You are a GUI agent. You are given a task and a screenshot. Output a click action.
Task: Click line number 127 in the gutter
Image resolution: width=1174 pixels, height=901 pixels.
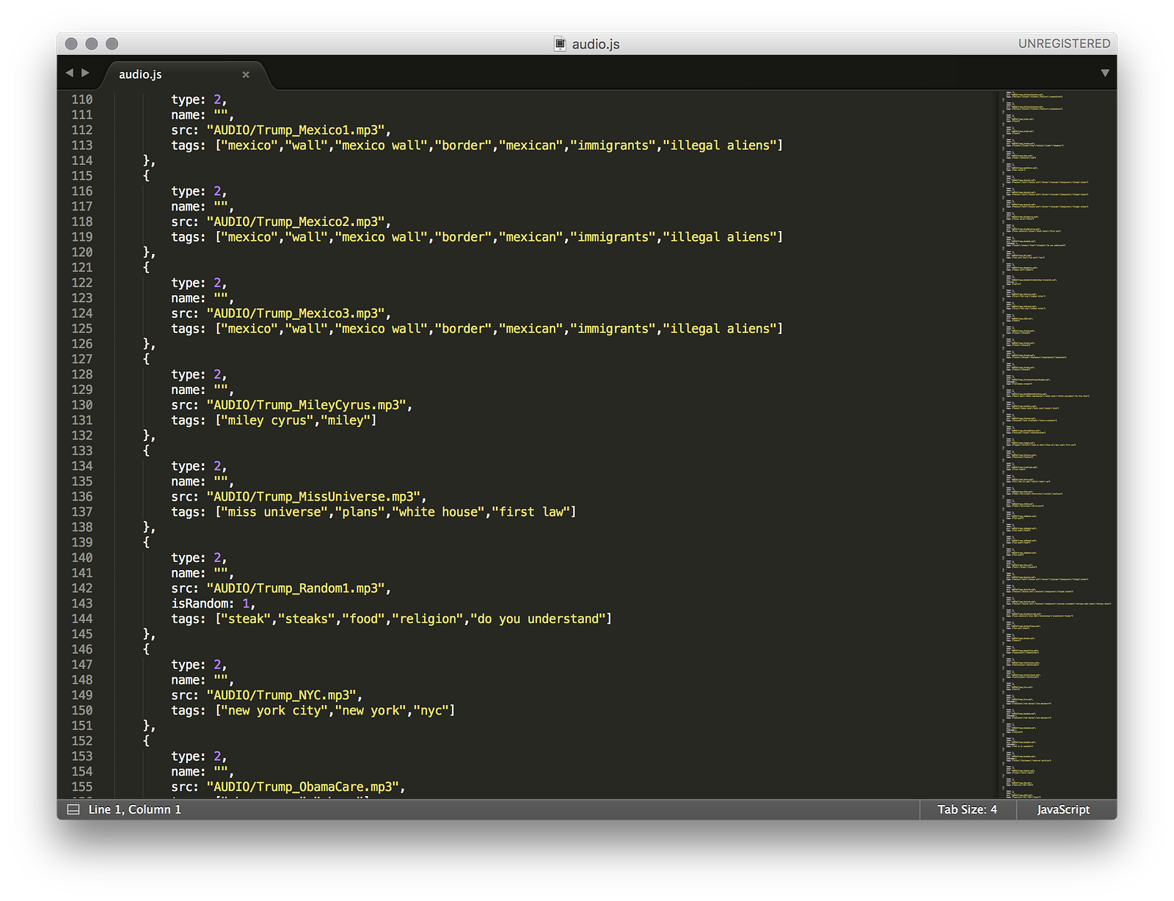[x=82, y=360]
